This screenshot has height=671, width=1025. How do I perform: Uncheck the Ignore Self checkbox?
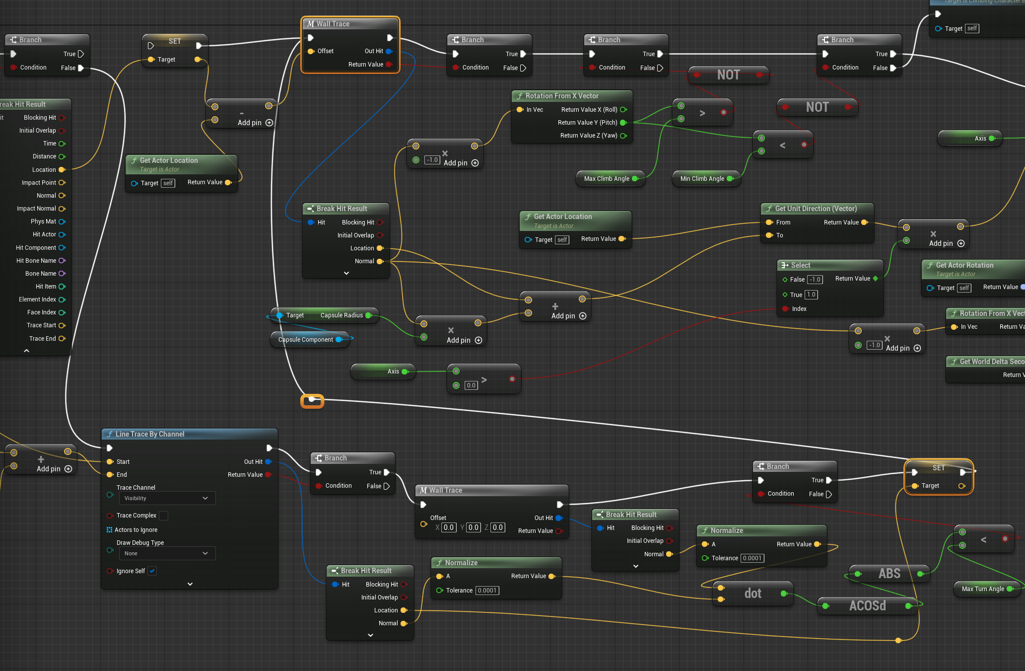tap(152, 571)
